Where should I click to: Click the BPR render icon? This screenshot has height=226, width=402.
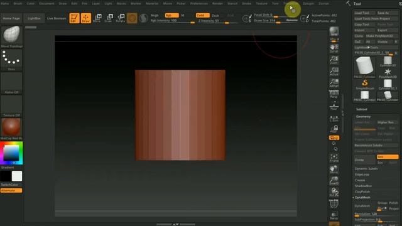point(334,31)
